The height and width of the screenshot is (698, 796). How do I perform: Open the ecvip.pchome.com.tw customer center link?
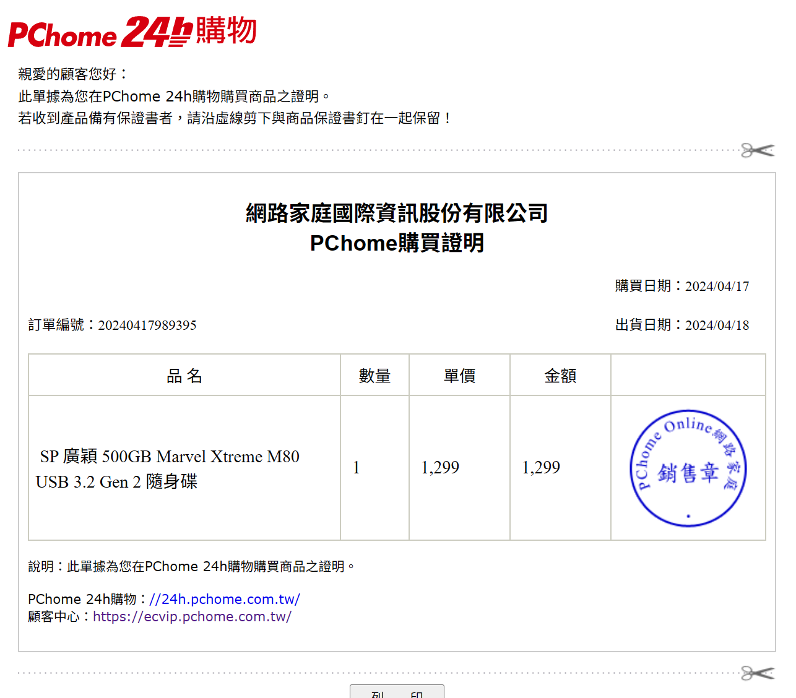(x=192, y=616)
